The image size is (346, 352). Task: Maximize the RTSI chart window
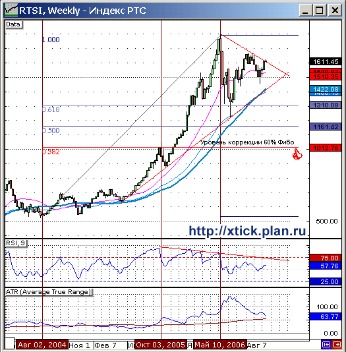coord(320,11)
